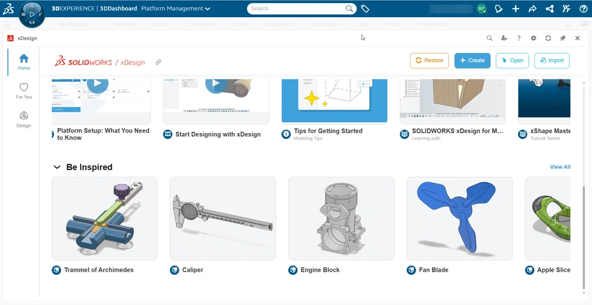Click the Caliper title text
This screenshot has width=592, height=305.
(192, 270)
